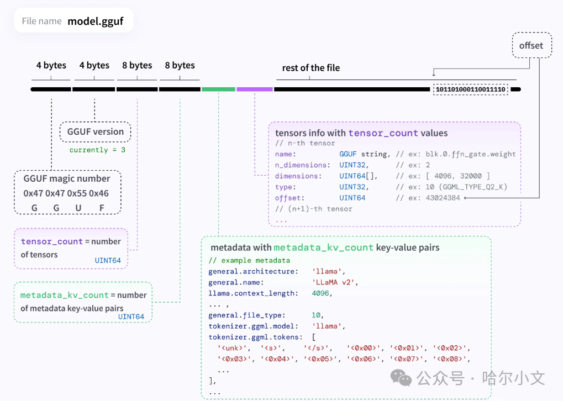Click the 'name:' field label

[x=286, y=154]
